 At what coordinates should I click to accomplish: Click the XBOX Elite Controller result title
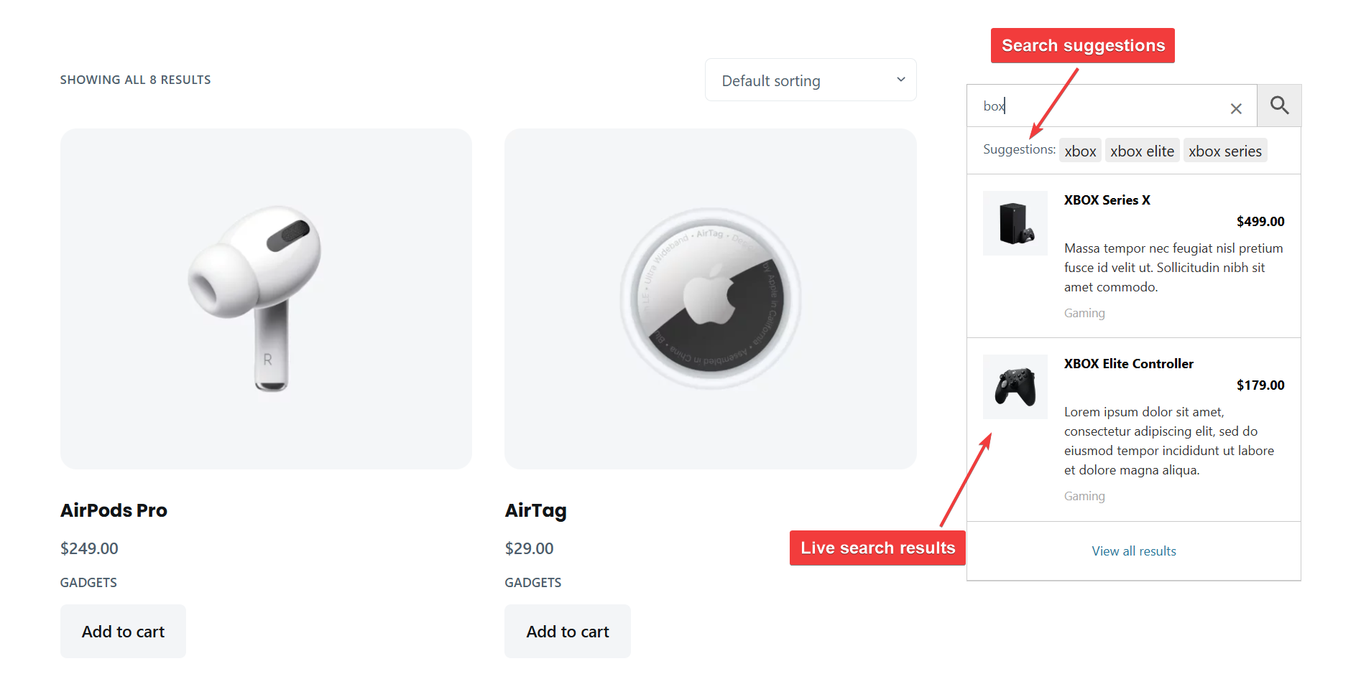(1128, 364)
